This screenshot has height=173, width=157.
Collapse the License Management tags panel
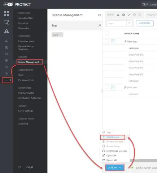(99, 15)
